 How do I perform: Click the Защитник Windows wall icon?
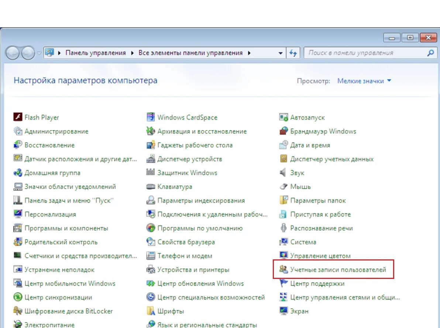[x=151, y=172]
